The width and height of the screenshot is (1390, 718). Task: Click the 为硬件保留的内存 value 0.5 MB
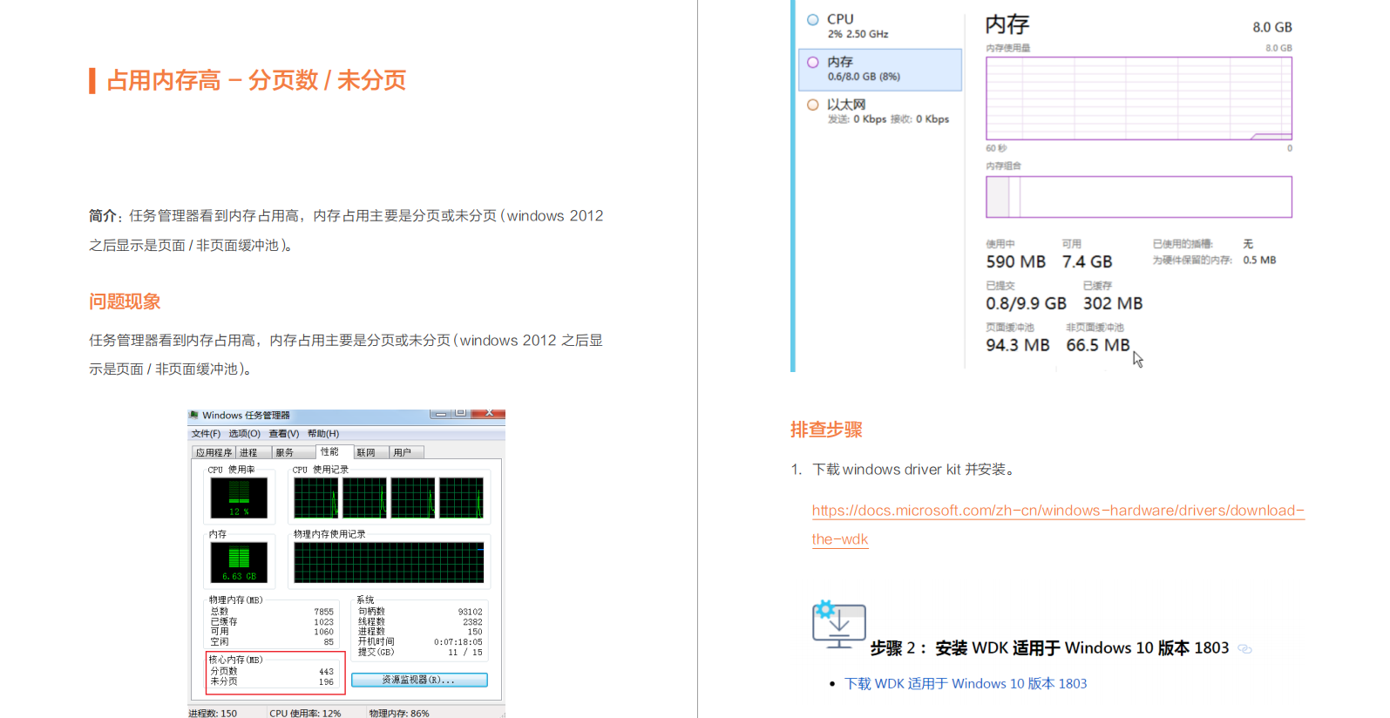coord(1259,260)
